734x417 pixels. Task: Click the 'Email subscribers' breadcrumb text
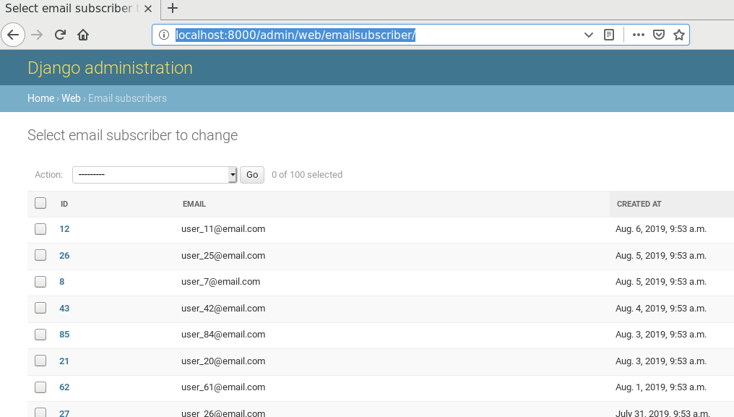pyautogui.click(x=127, y=98)
